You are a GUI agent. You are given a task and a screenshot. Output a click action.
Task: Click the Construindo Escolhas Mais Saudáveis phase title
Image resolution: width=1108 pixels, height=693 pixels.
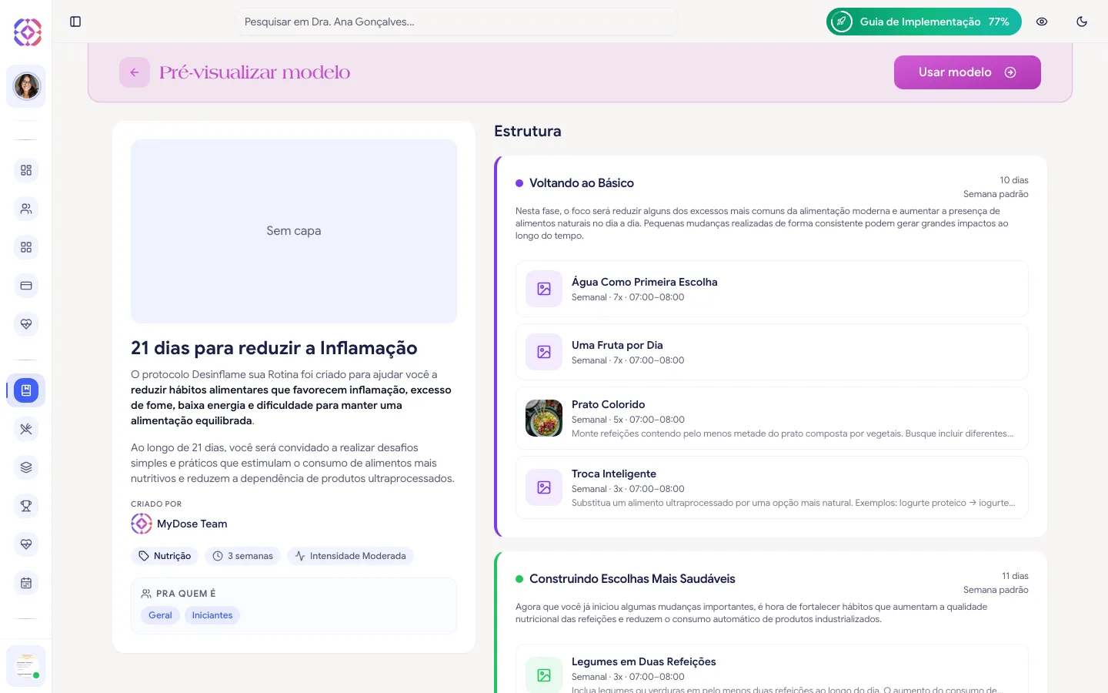[632, 579]
